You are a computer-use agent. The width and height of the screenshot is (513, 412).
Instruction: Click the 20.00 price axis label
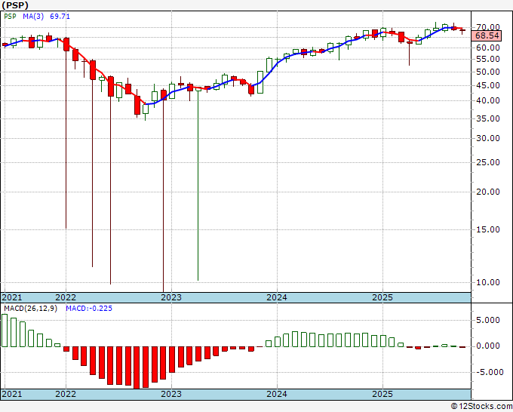pyautogui.click(x=487, y=192)
